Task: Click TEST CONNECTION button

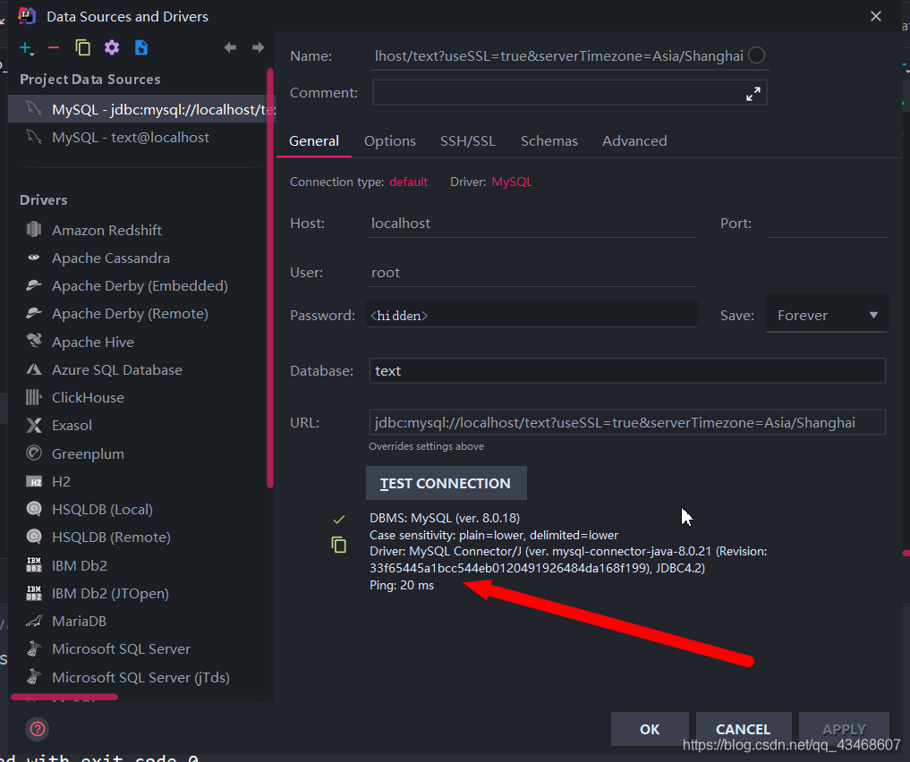Action: tap(446, 483)
